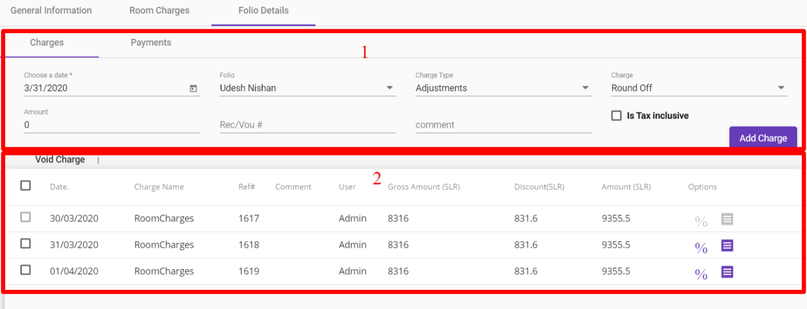Select the checkbox for charge 1618

25,244
